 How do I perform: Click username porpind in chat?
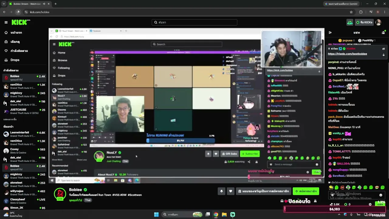(333, 62)
